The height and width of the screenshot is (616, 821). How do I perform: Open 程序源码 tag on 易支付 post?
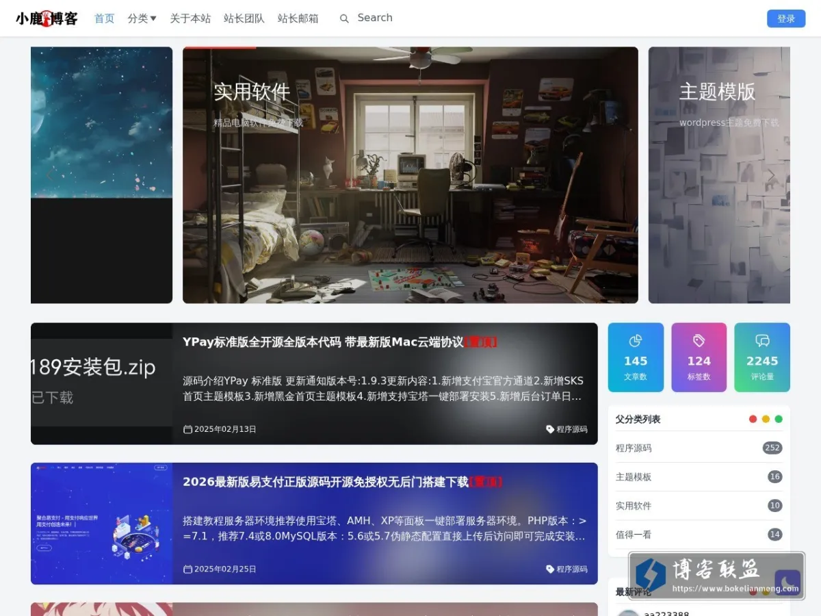point(572,569)
